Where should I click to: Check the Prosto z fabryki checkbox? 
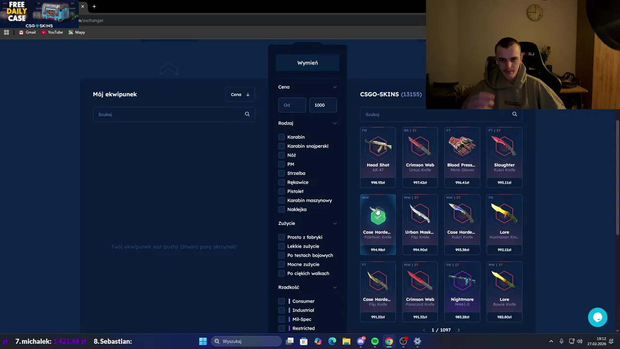[281, 237]
